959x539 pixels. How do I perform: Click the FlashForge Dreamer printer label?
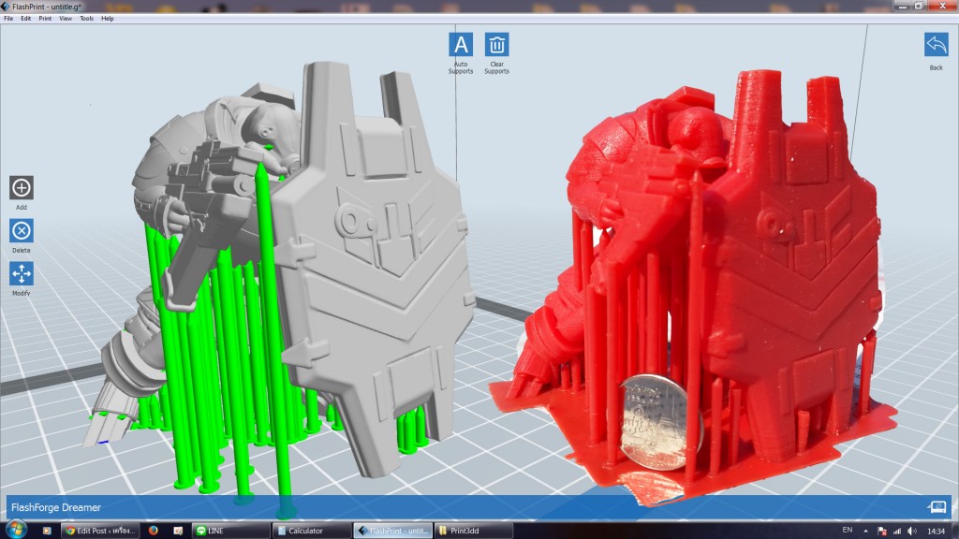click(x=55, y=507)
